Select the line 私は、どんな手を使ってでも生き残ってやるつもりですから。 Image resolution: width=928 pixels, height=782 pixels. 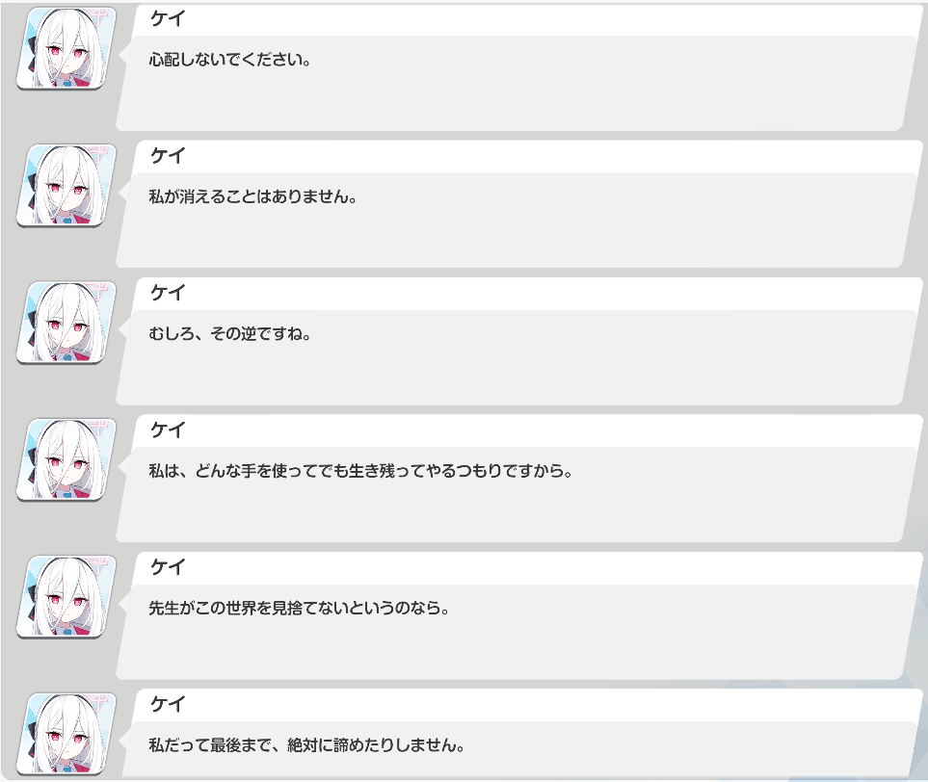(360, 472)
